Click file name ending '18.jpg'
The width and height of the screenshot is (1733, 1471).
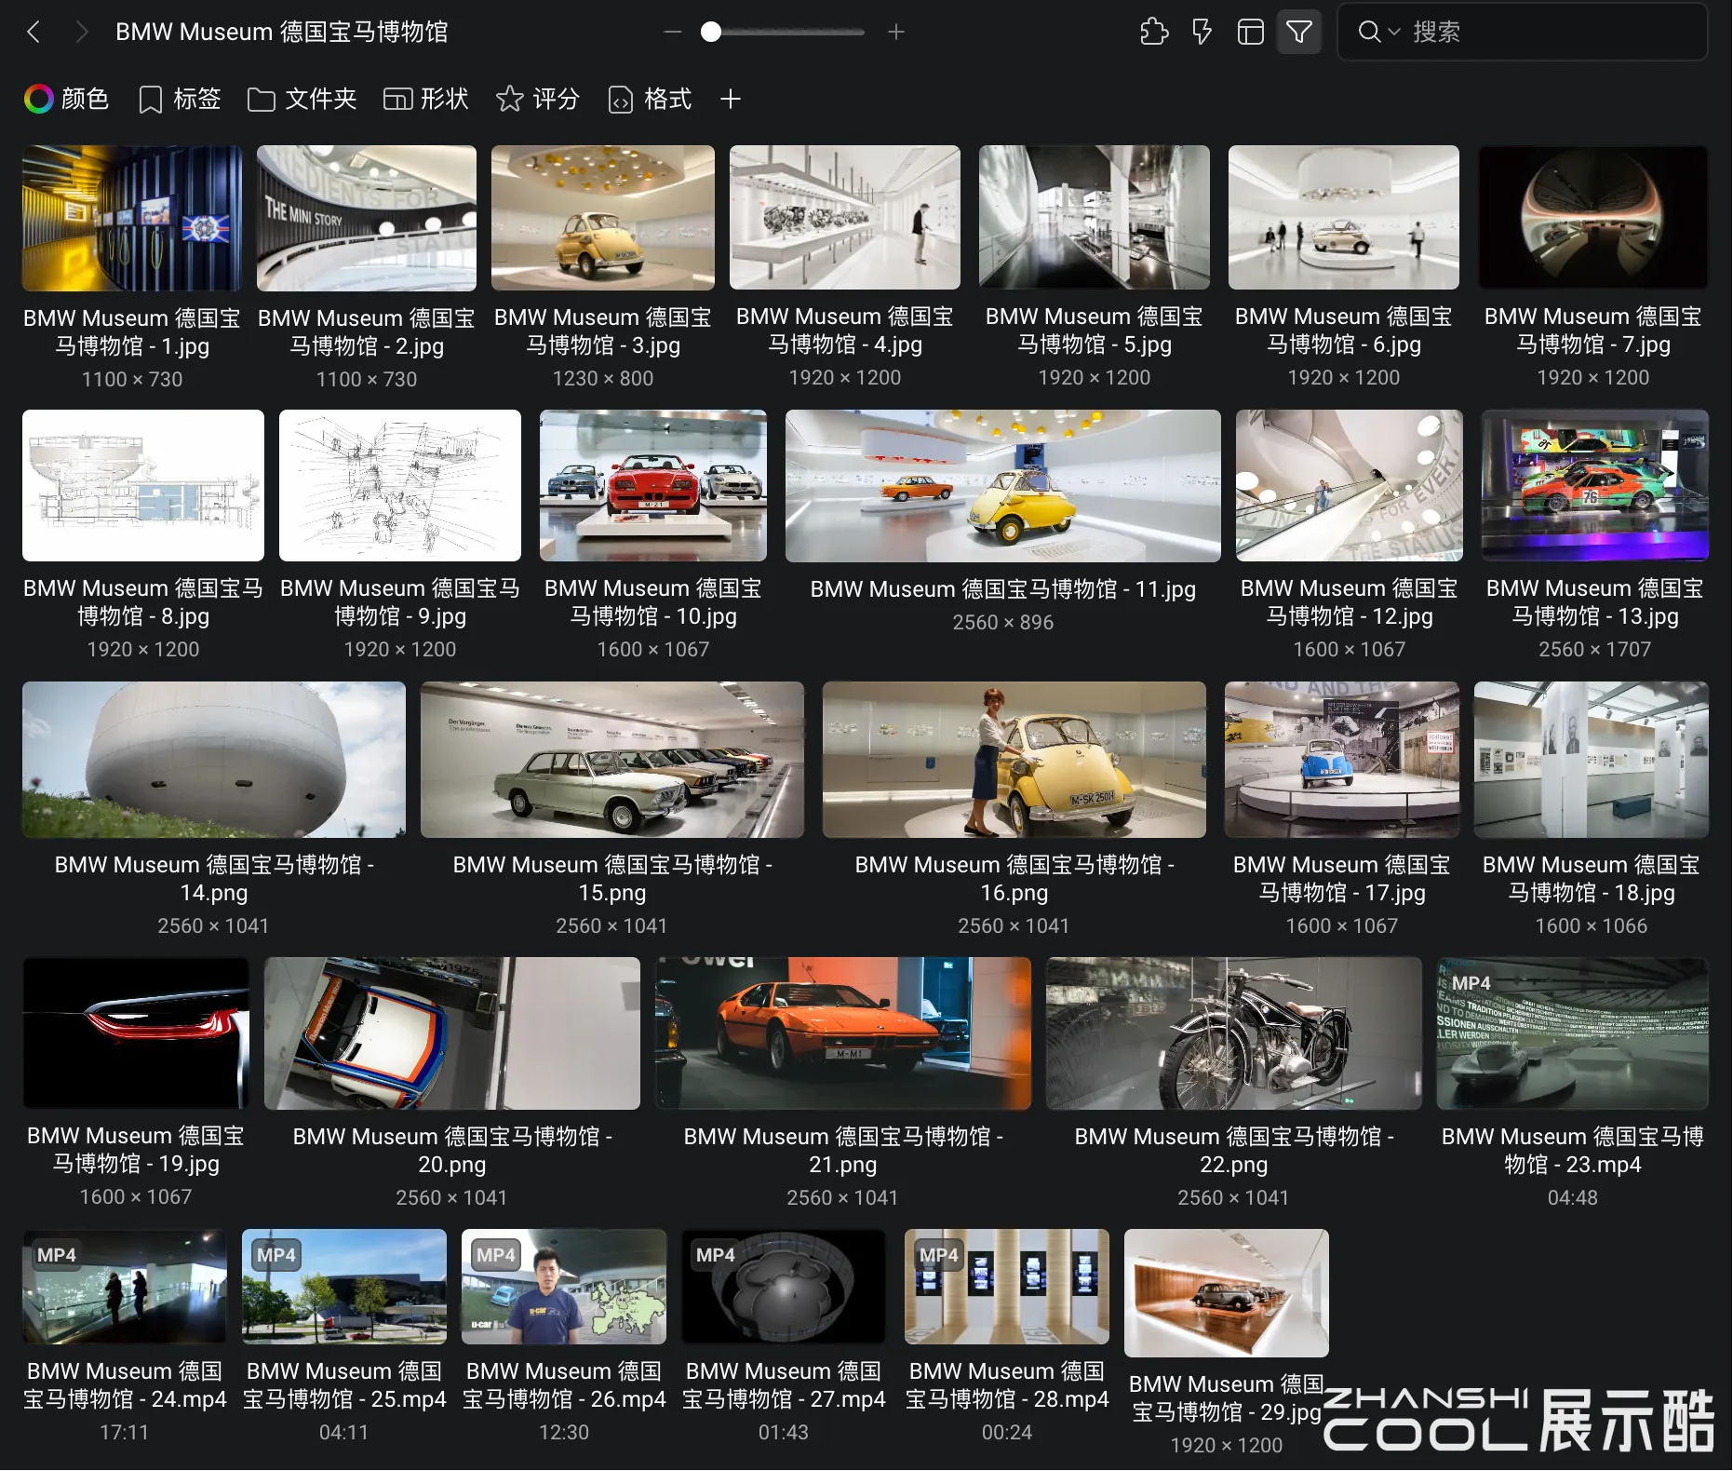(x=1592, y=879)
